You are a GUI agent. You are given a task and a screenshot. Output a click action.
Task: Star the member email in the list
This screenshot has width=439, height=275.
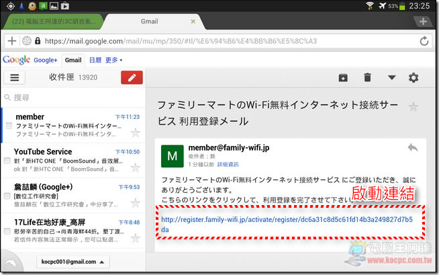pos(135,132)
